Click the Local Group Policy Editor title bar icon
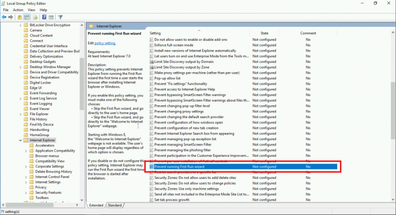 [x=3, y=3]
